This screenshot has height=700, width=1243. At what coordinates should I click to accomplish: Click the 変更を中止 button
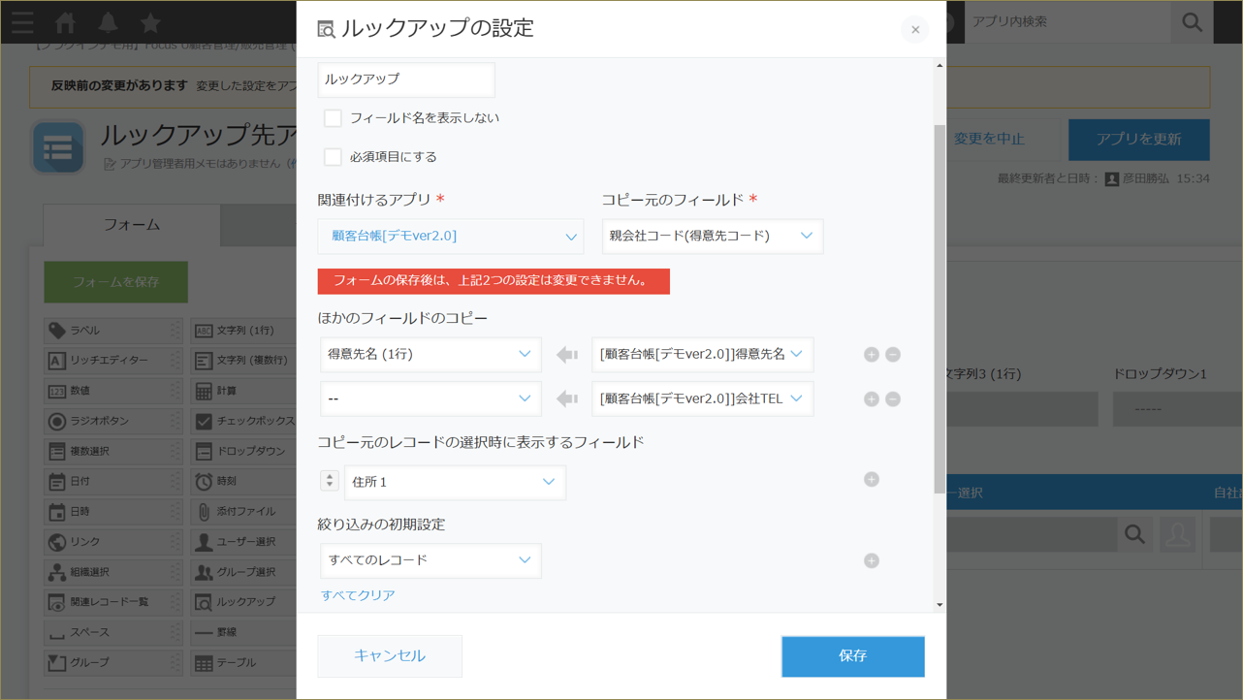pos(989,140)
